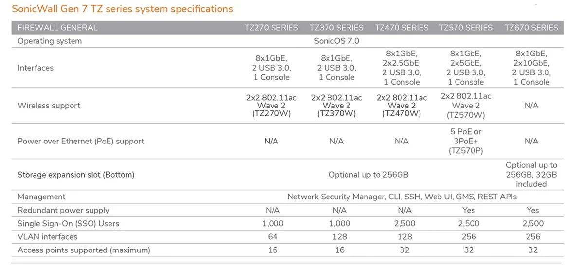Click the TZ470 SERIES column header

coord(401,28)
